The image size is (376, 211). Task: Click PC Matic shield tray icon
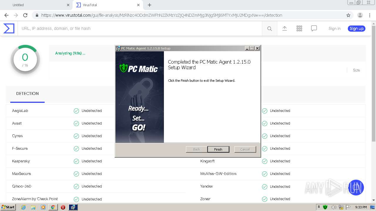(x=325, y=207)
